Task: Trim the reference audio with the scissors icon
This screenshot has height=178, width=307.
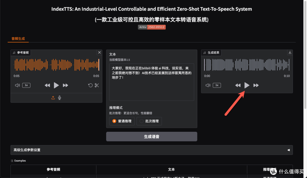Action: pos(97,85)
